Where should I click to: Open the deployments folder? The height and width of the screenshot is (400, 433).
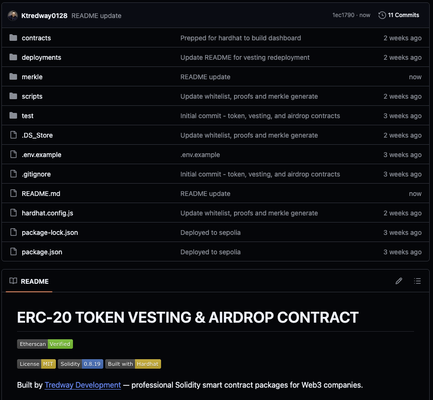click(x=42, y=57)
